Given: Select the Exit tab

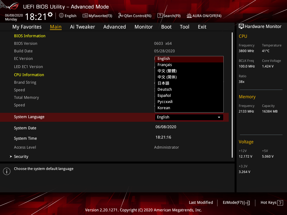Looking at the screenshot, I should tap(202, 27).
